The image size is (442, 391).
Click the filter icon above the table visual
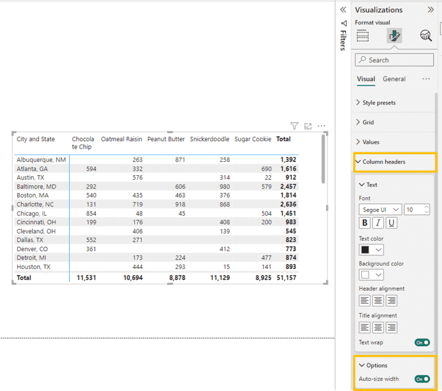click(x=294, y=126)
